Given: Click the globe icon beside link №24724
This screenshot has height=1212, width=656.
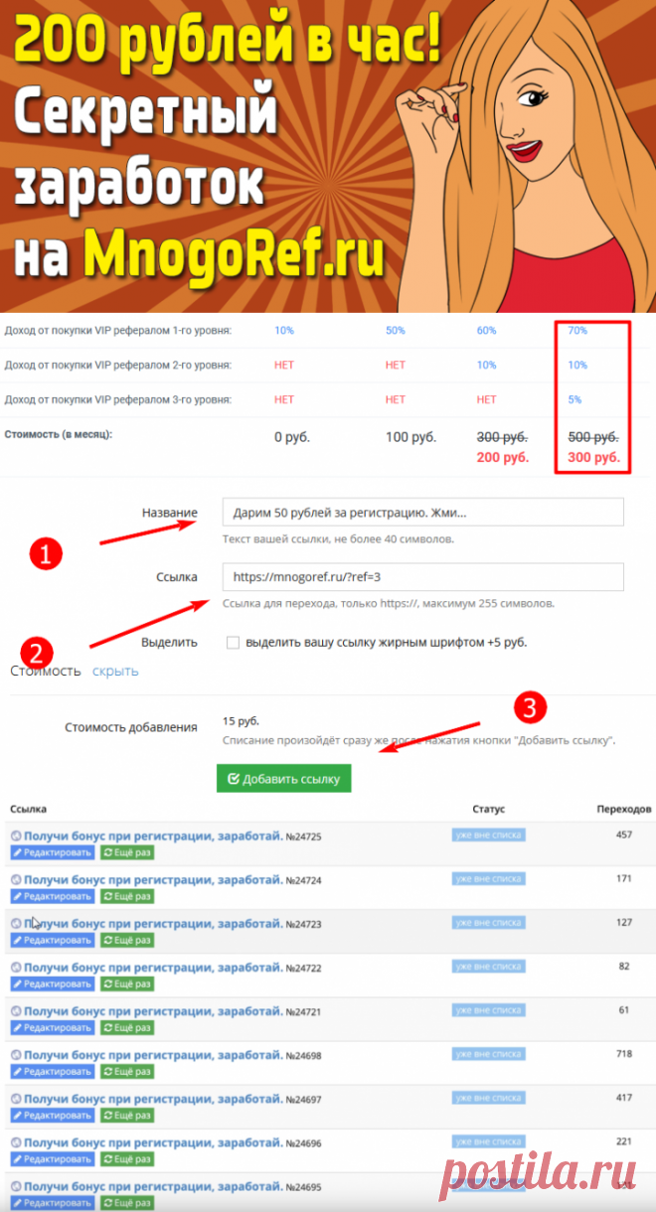Looking at the screenshot, I should [x=16, y=880].
